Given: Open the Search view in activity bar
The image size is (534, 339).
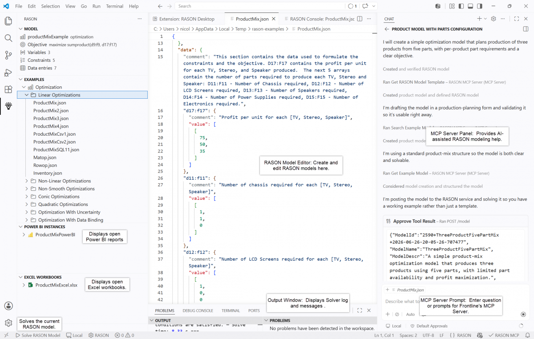Looking at the screenshot, I should click(x=8, y=38).
